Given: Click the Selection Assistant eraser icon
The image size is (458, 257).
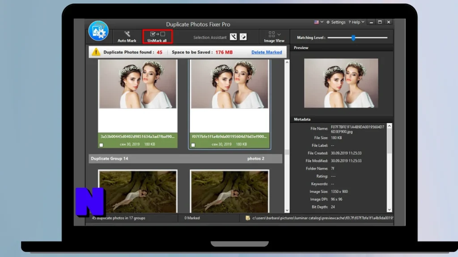Looking at the screenshot, I should coord(243,37).
